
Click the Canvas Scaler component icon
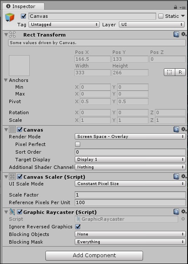(x=12, y=177)
